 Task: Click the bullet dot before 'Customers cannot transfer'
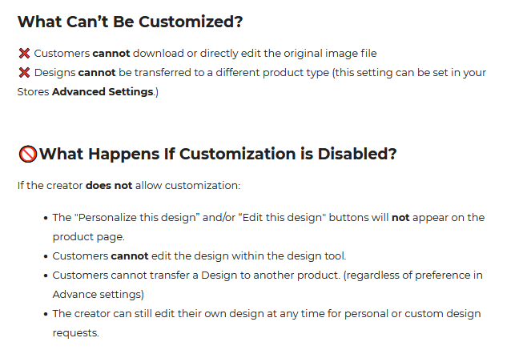[x=46, y=276]
